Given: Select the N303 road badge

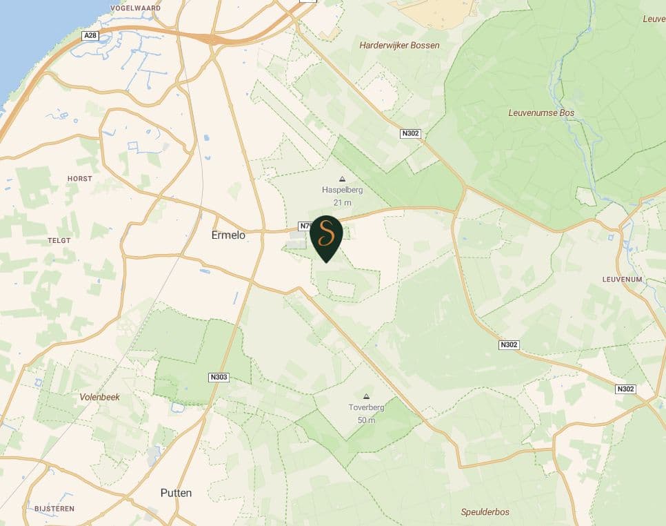Looking at the screenshot, I should pyautogui.click(x=219, y=377).
